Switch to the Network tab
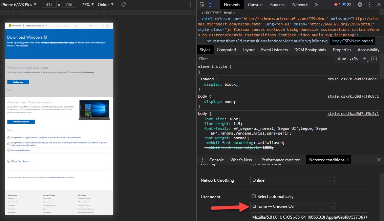Viewport: 384px width, 221px height. [x=300, y=5]
